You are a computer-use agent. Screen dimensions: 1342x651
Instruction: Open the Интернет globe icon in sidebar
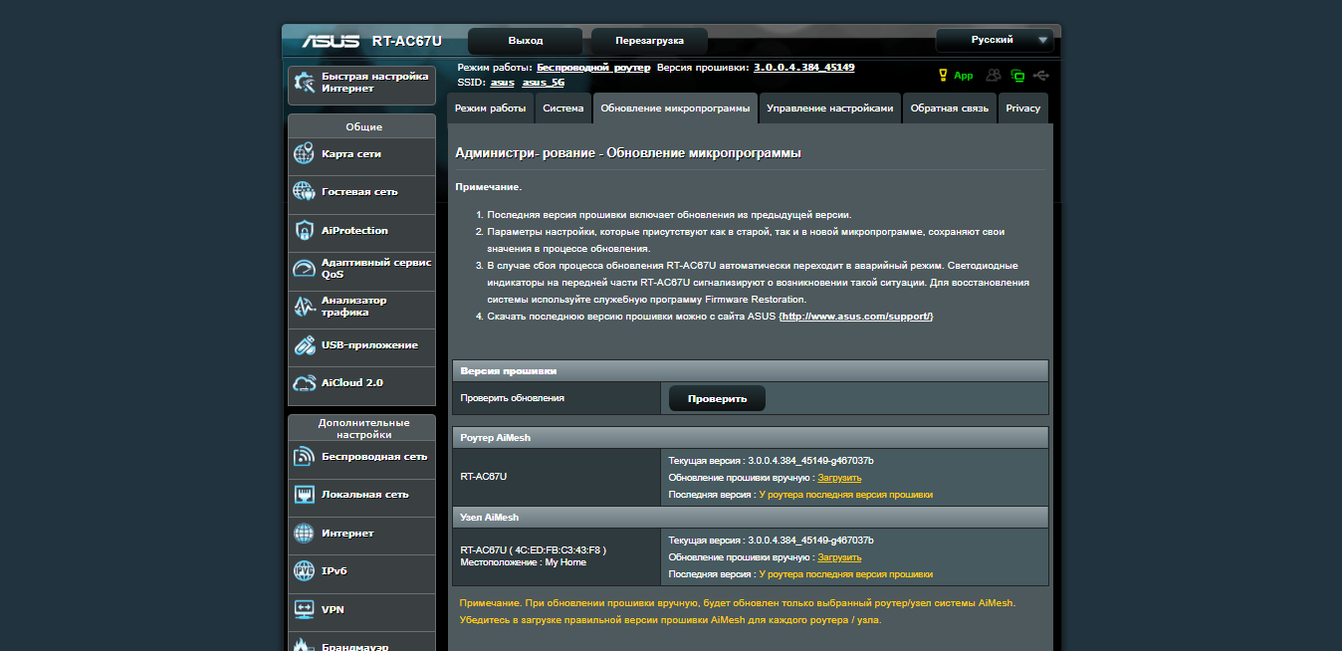(305, 534)
